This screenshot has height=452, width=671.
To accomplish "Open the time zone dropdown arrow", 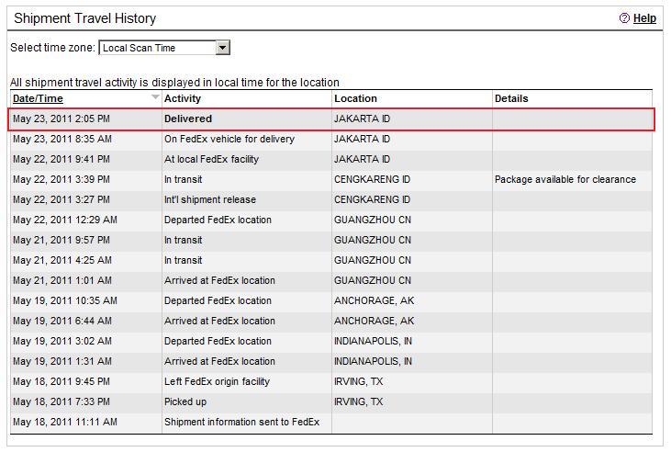I will tap(223, 48).
